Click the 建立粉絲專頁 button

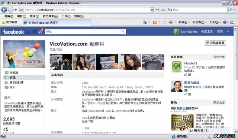pyautogui.click(x=215, y=43)
